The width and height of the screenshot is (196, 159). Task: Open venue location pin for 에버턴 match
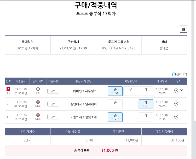point(176,91)
